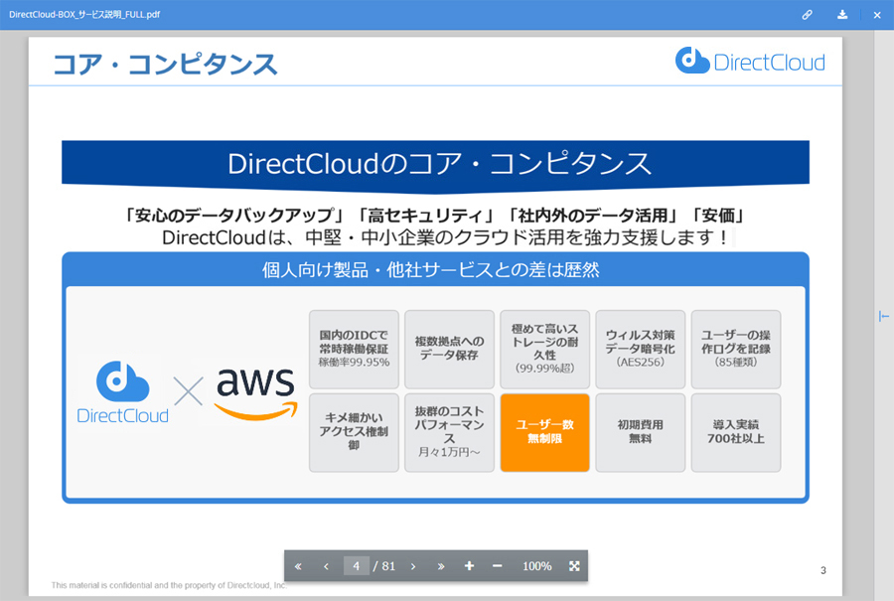894x601 pixels.
Task: Zoom out with minus icon
Action: coord(498,565)
